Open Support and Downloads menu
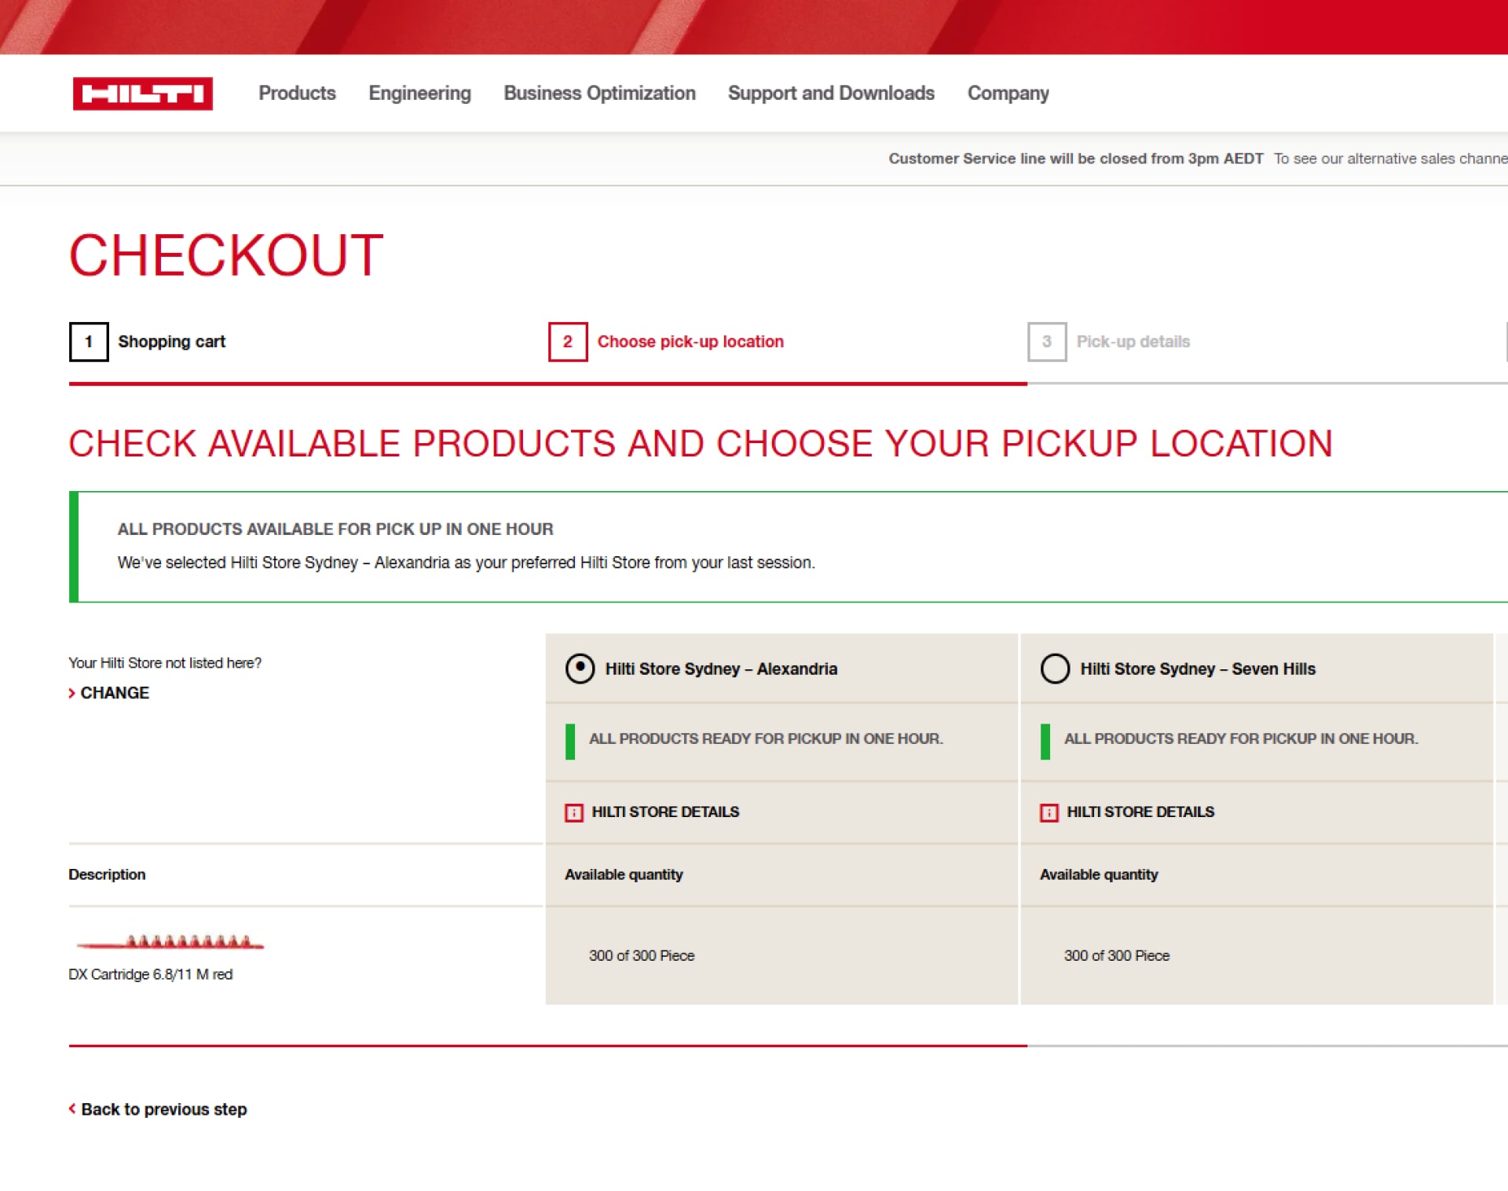The image size is (1508, 1191). coord(831,93)
